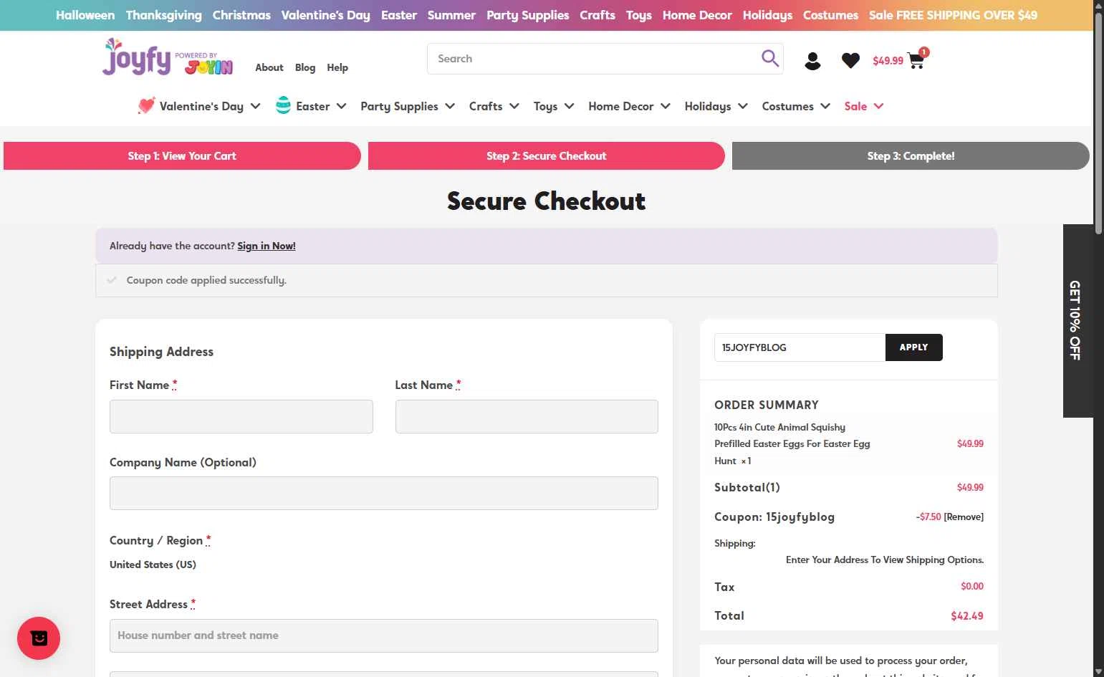
Task: Click the Valentine's Day heart icon
Action: point(146,106)
